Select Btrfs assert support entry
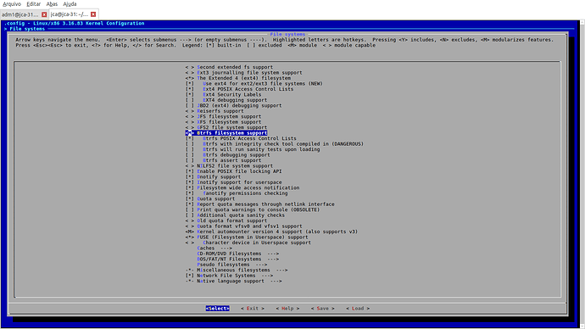 pyautogui.click(x=224, y=160)
